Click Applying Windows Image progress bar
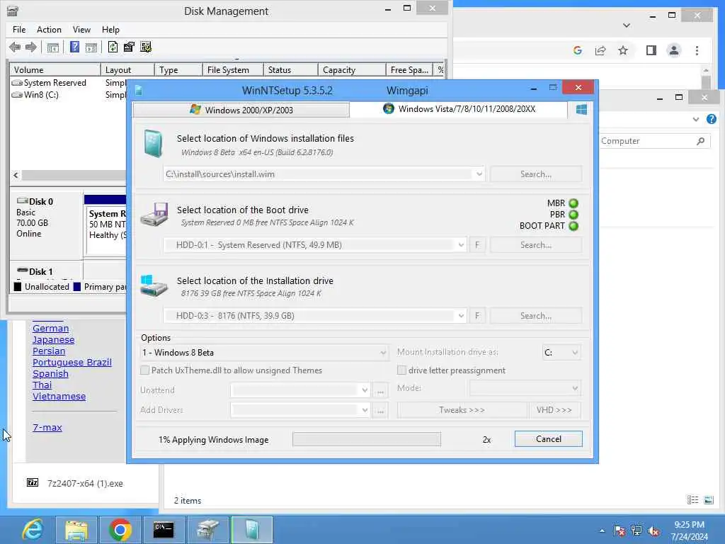This screenshot has height=544, width=725. click(x=367, y=439)
